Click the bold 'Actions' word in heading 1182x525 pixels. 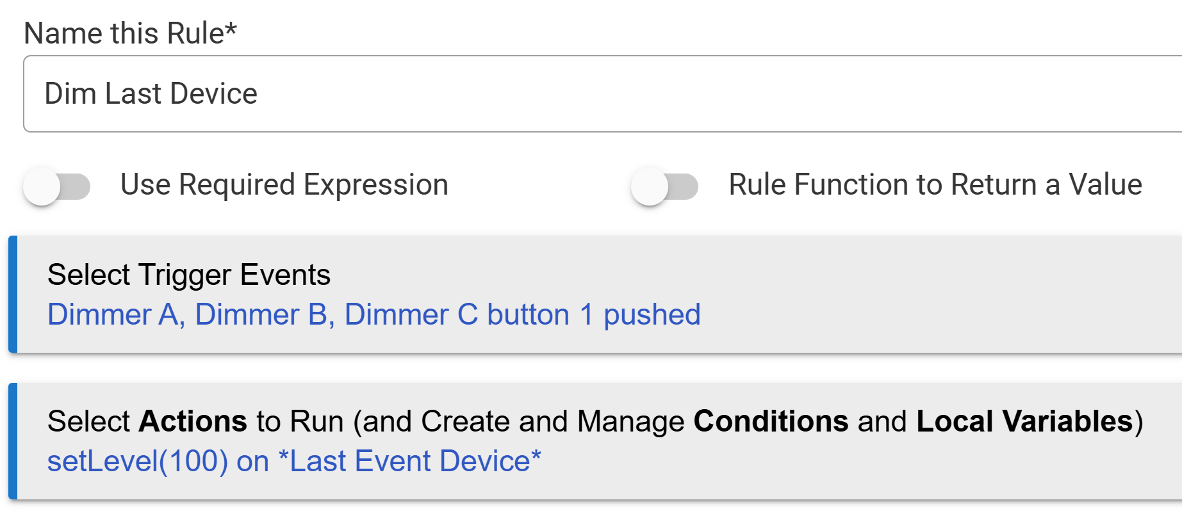pos(193,421)
